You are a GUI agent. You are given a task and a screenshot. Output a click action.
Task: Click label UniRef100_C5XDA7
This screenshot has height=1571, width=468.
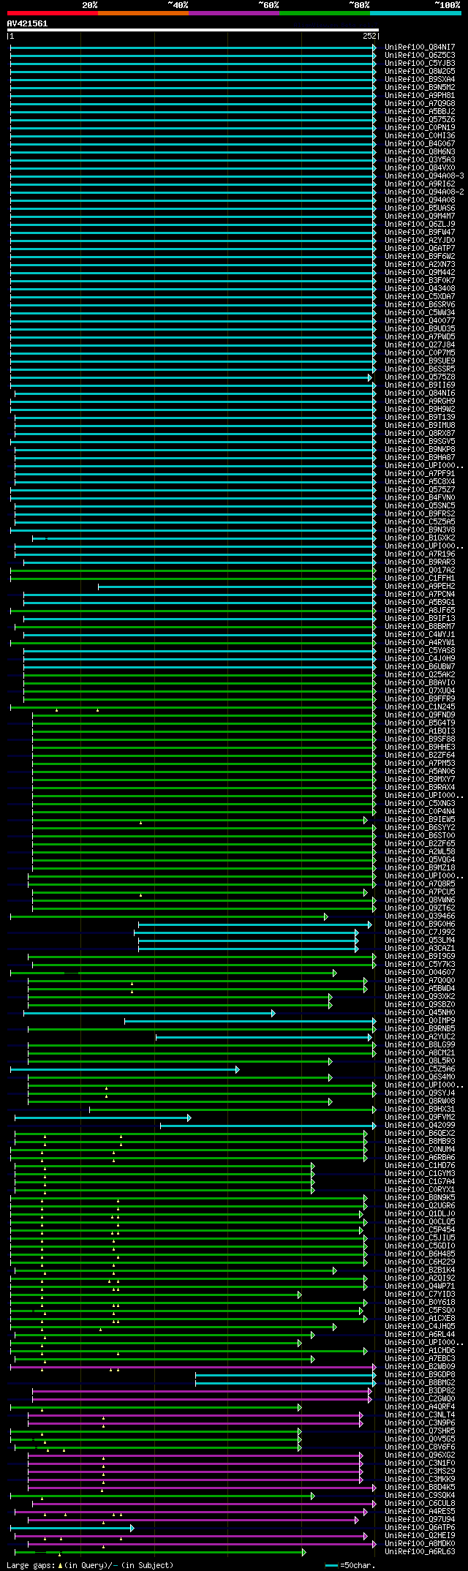(x=420, y=296)
